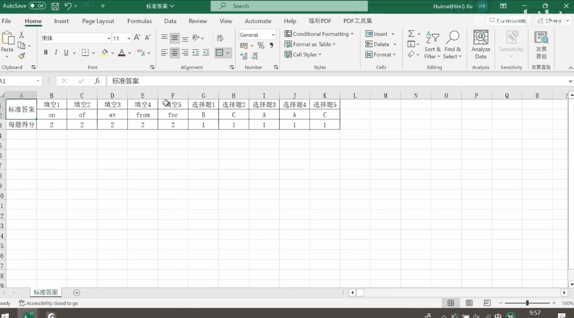The width and height of the screenshot is (574, 318).
Task: Switch to Normal view icon
Action: click(451, 303)
